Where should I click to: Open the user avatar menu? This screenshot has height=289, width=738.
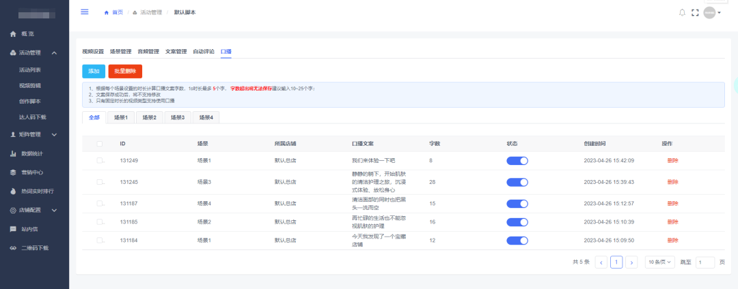[709, 13]
